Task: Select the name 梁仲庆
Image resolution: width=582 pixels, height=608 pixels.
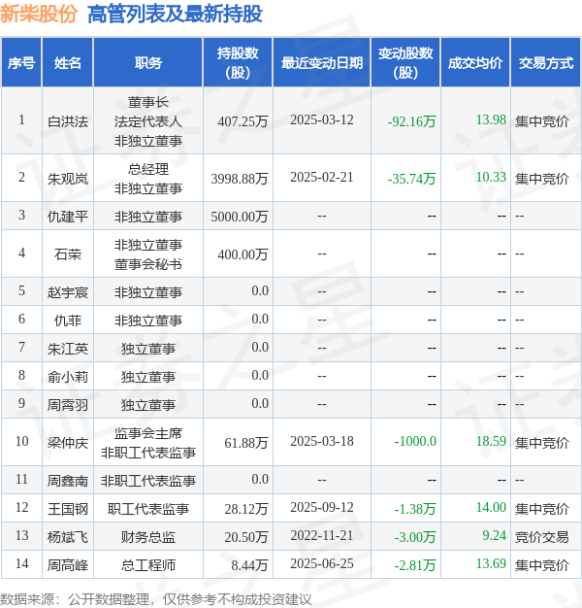Action: coord(68,443)
